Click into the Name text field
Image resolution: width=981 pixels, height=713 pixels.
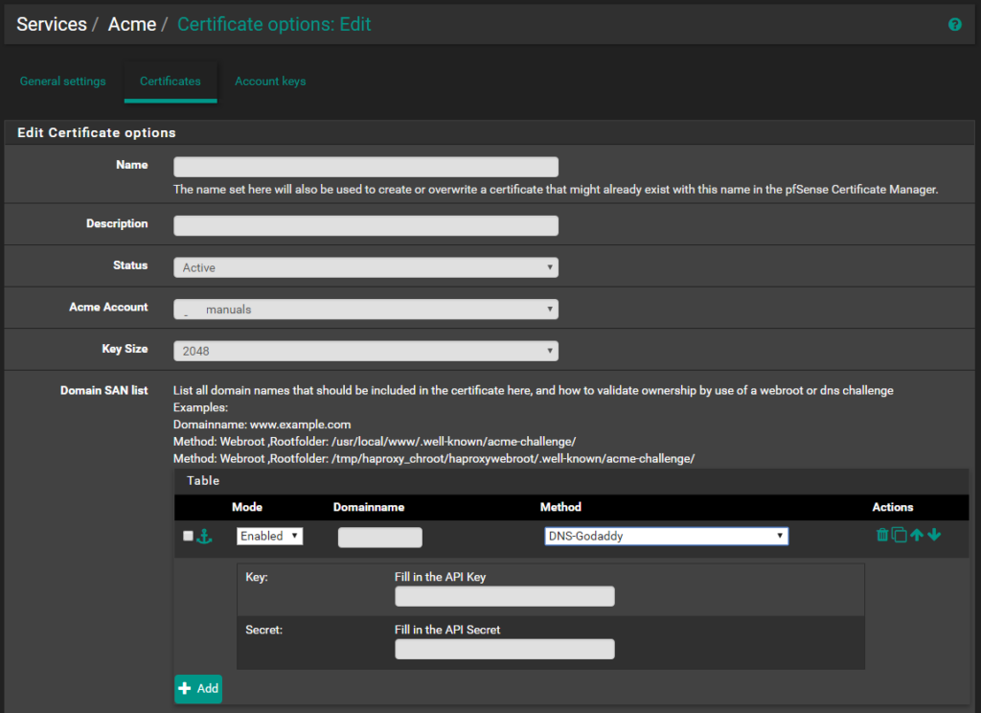(x=365, y=167)
